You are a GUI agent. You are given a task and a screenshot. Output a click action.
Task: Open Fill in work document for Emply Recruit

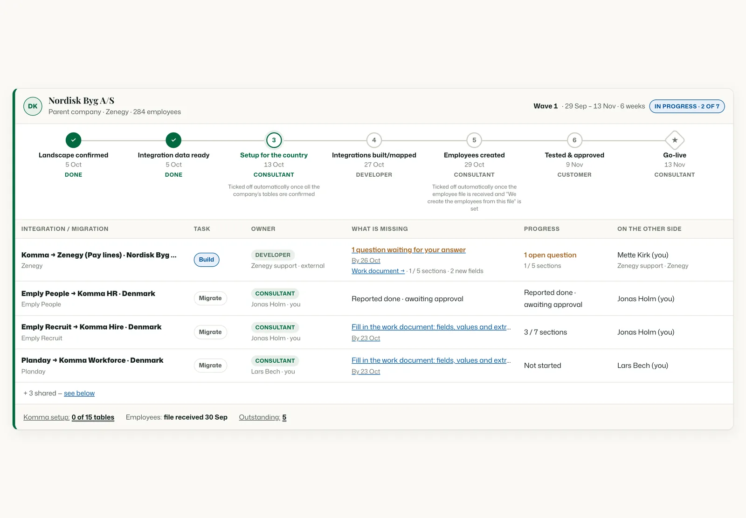pyautogui.click(x=431, y=327)
